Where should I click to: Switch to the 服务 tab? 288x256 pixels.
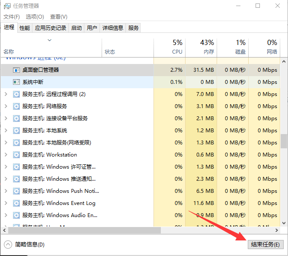pyautogui.click(x=133, y=28)
